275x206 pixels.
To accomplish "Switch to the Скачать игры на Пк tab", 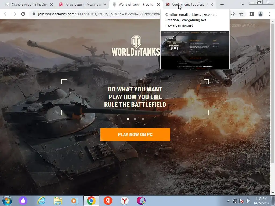I will (x=29, y=5).
